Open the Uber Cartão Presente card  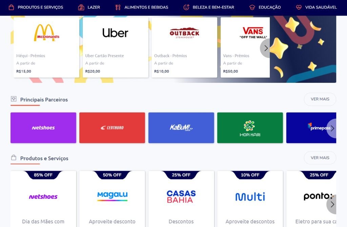point(116,47)
